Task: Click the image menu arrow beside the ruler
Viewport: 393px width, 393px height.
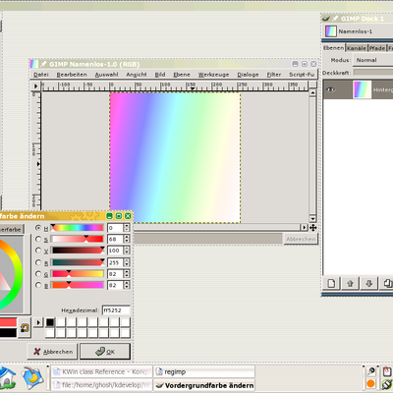Action: (x=36, y=86)
